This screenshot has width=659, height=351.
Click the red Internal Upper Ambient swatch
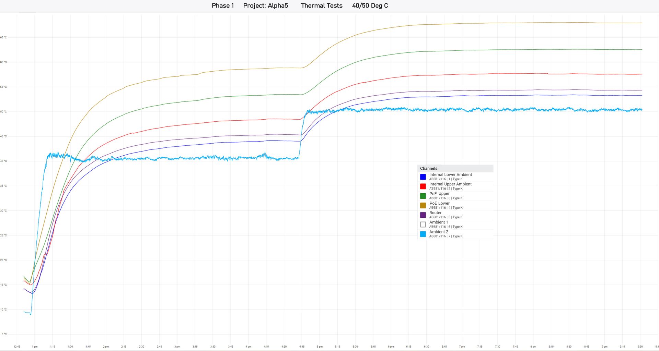(423, 186)
